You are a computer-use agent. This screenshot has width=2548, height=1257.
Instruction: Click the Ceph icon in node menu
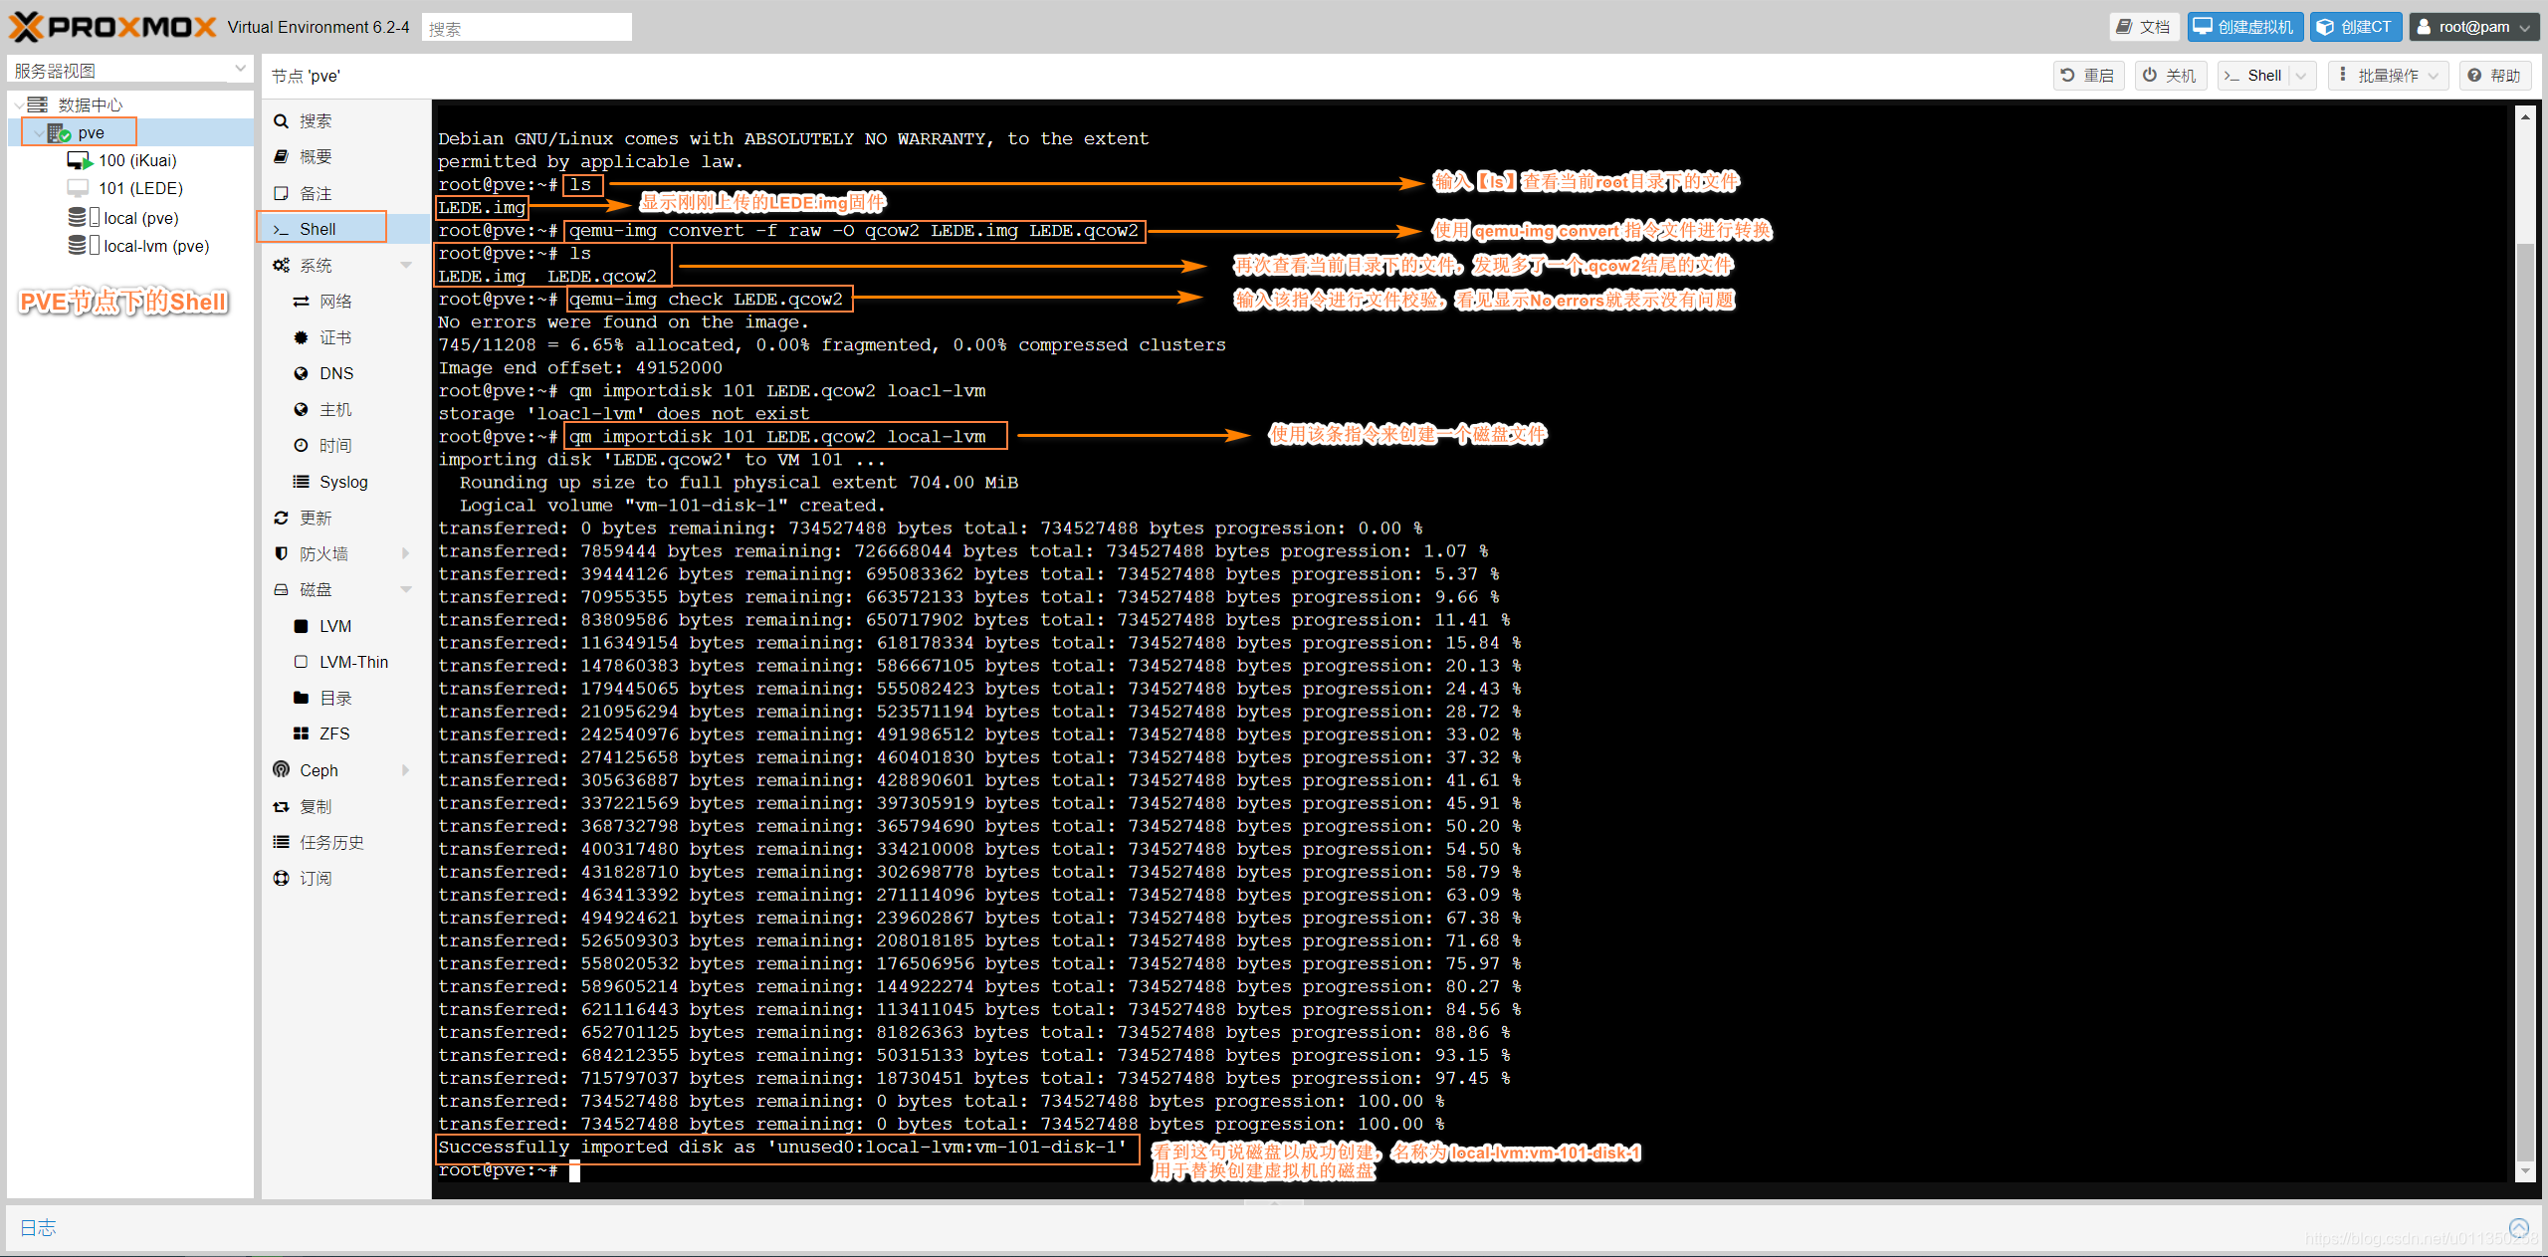tap(282, 769)
